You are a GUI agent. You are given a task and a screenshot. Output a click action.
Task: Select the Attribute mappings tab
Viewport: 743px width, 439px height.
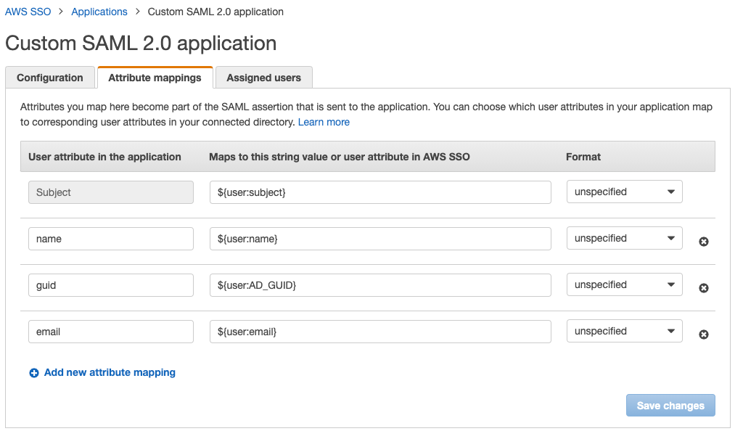click(x=155, y=78)
